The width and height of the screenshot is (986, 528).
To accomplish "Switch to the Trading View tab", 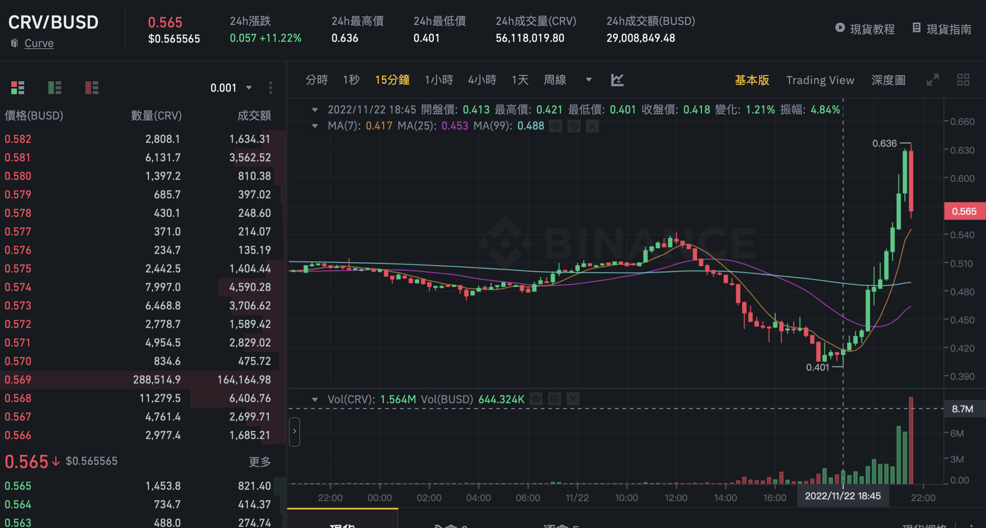I will (820, 80).
